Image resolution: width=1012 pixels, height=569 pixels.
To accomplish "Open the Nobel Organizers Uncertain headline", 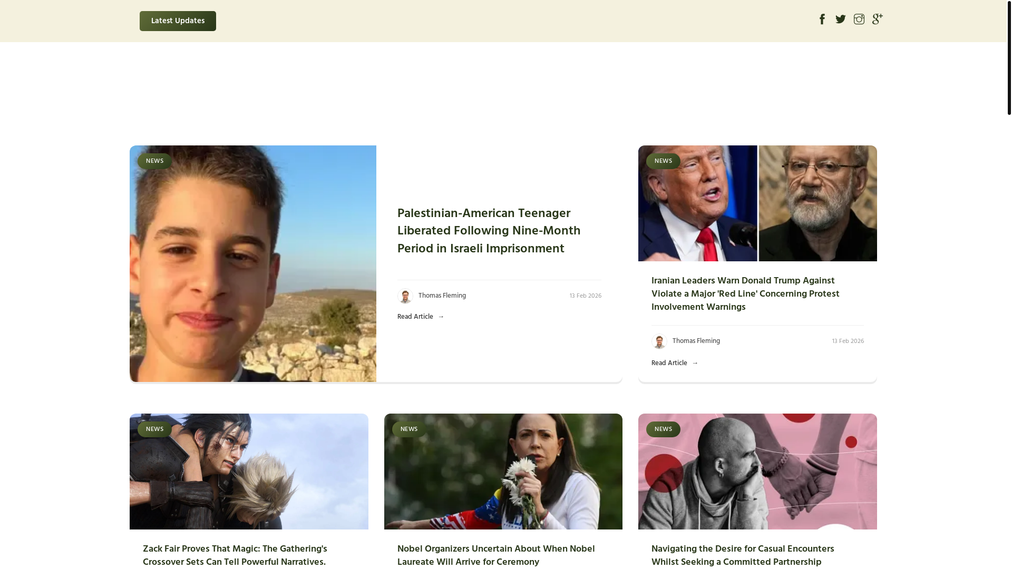I will tap(496, 556).
